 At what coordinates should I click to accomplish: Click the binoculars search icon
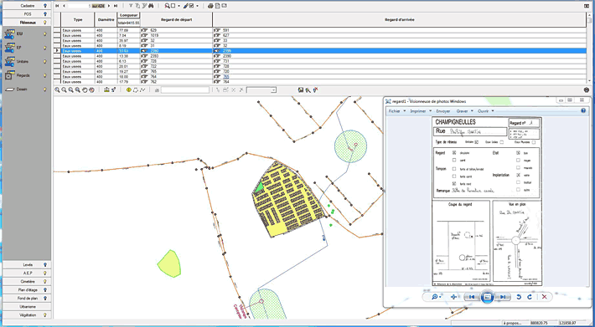[x=150, y=6]
